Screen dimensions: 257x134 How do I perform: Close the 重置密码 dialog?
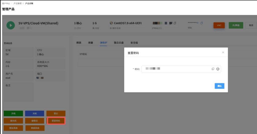[223, 52]
